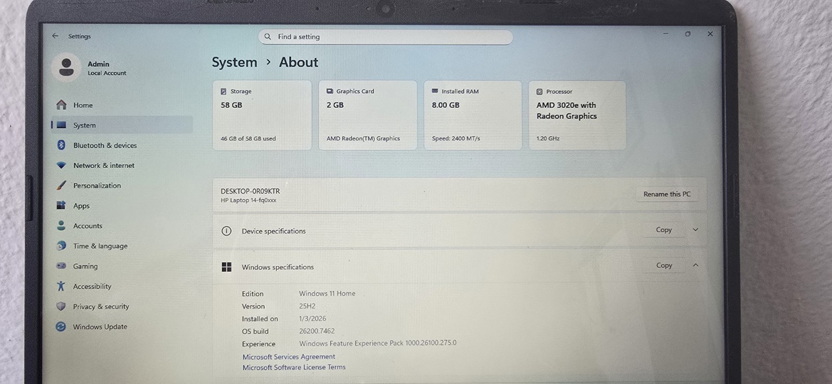Collapse the Windows specifications section
Screen dimensions: 832x384
point(695,265)
